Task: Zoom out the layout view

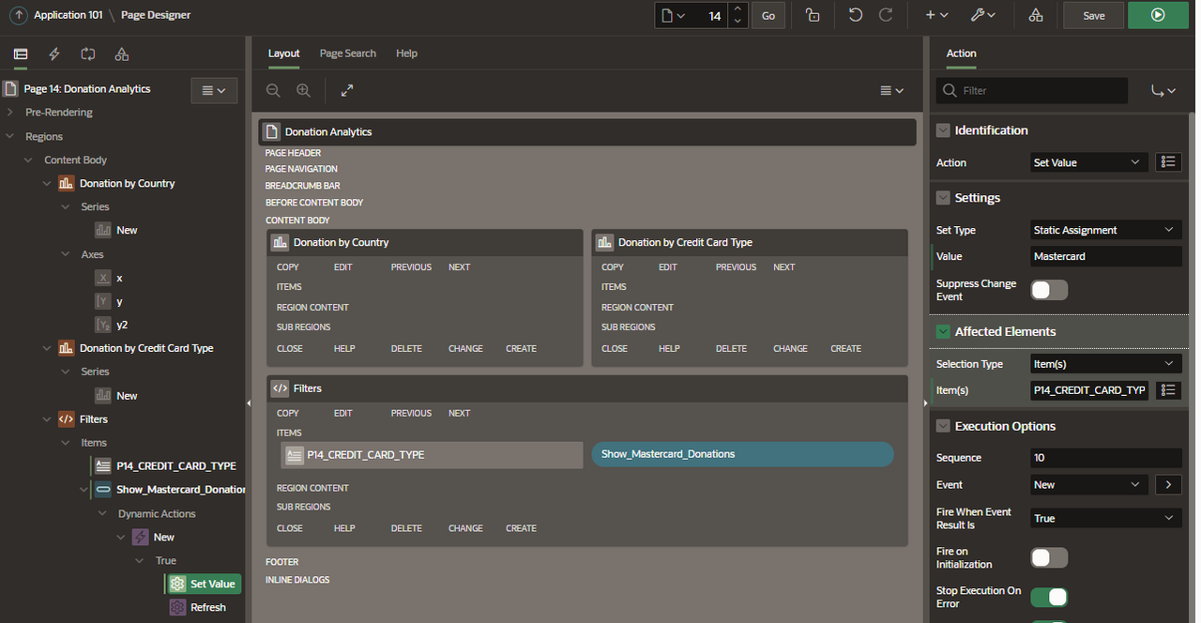Action: coord(273,90)
